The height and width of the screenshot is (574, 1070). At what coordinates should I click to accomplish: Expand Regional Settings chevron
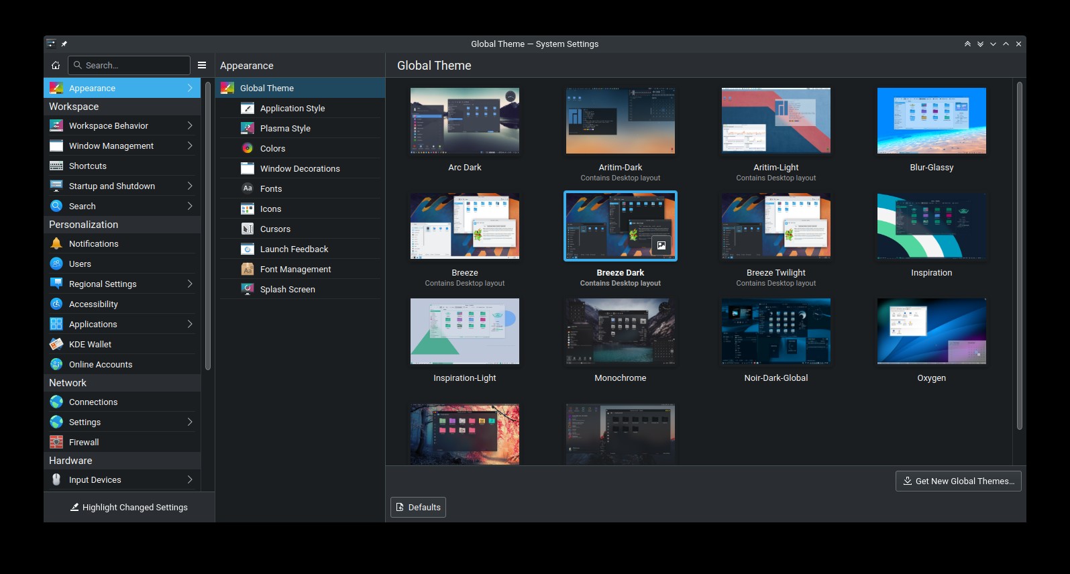[190, 284]
